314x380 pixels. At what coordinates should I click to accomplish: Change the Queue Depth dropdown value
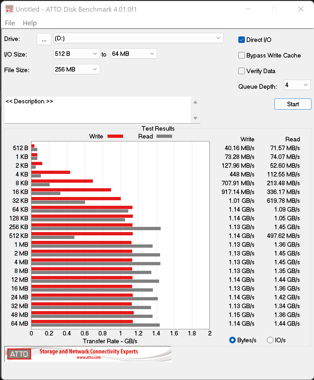tap(297, 85)
